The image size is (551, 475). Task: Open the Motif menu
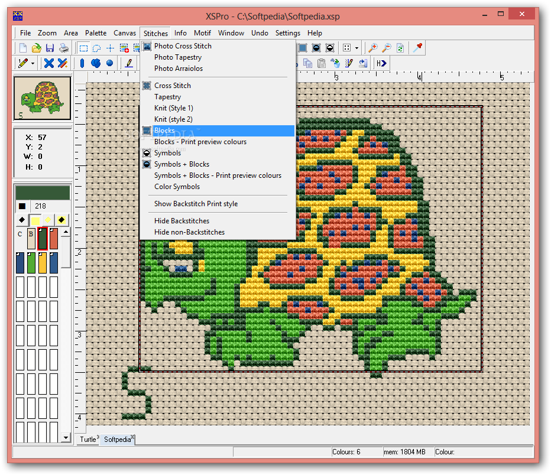point(202,33)
